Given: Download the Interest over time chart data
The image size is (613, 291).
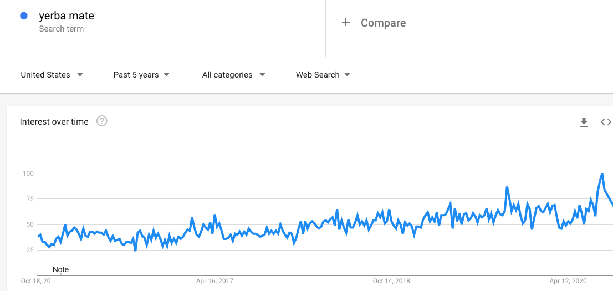Looking at the screenshot, I should 584,122.
